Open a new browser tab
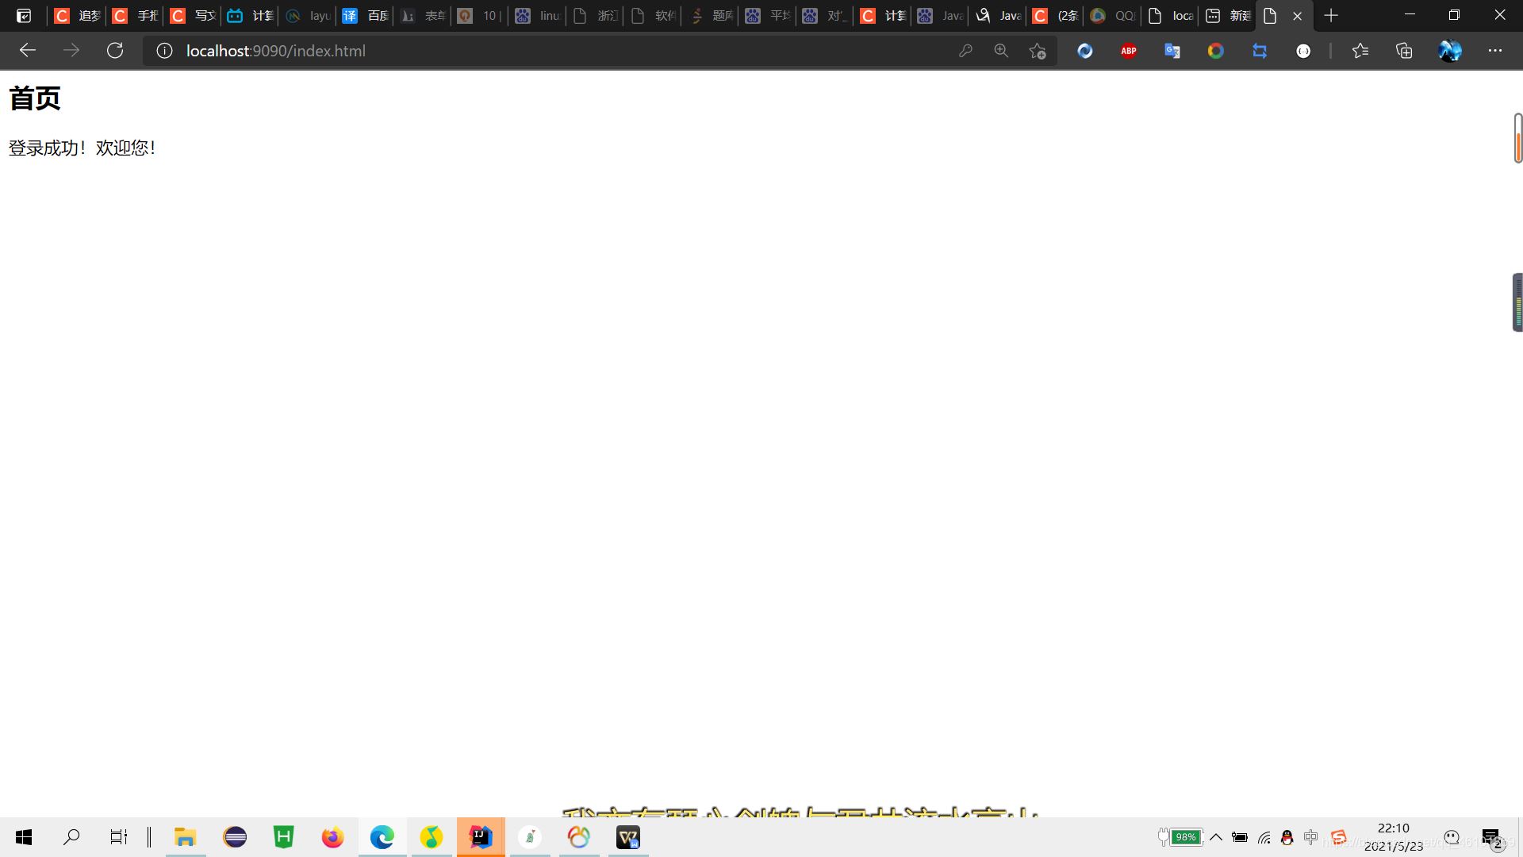Image resolution: width=1523 pixels, height=857 pixels. pyautogui.click(x=1332, y=16)
